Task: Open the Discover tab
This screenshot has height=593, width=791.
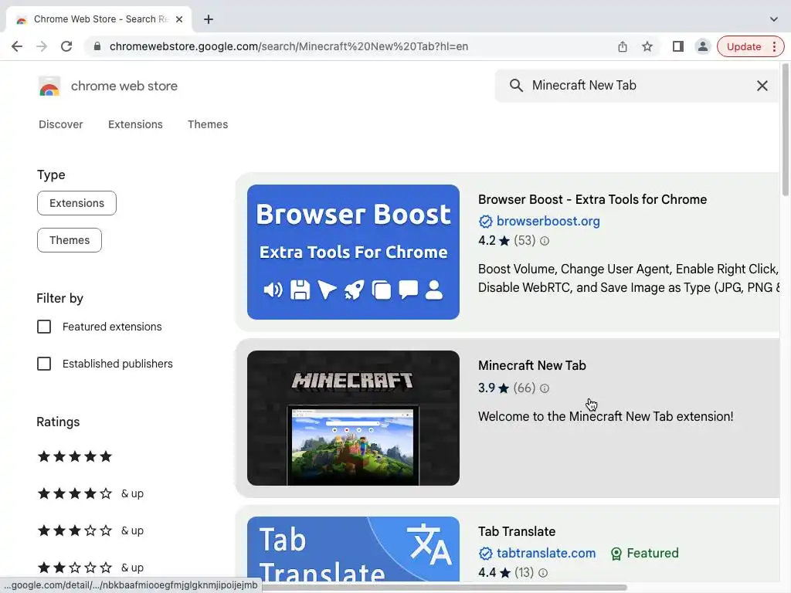Action: [x=60, y=124]
